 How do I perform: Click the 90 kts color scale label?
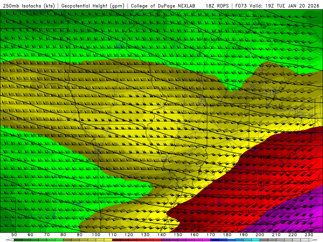(x=80, y=235)
